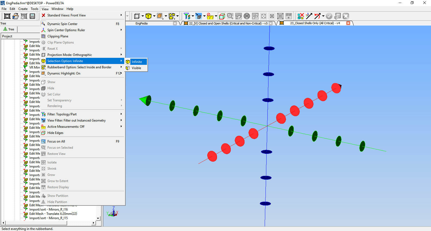The image size is (431, 231).
Task: Close the 23_Closed Shells Only tab
Action: pyautogui.click(x=348, y=23)
